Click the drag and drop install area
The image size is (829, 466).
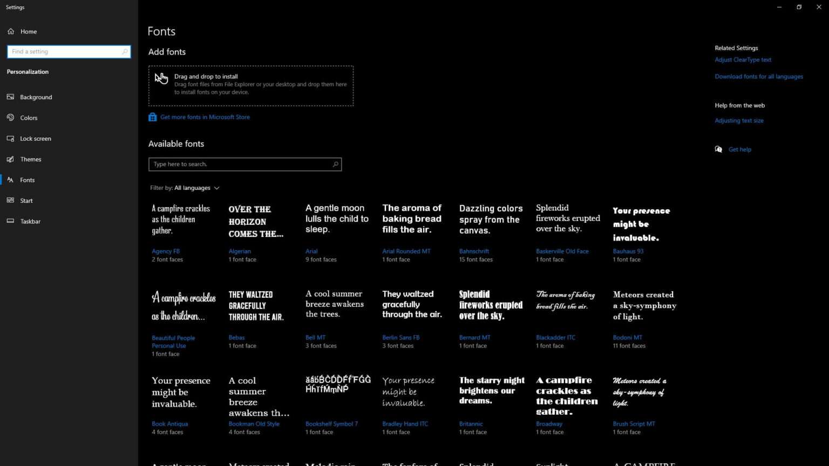(251, 86)
